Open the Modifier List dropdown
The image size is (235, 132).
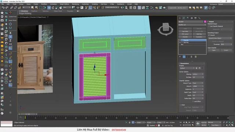click(x=192, y=25)
